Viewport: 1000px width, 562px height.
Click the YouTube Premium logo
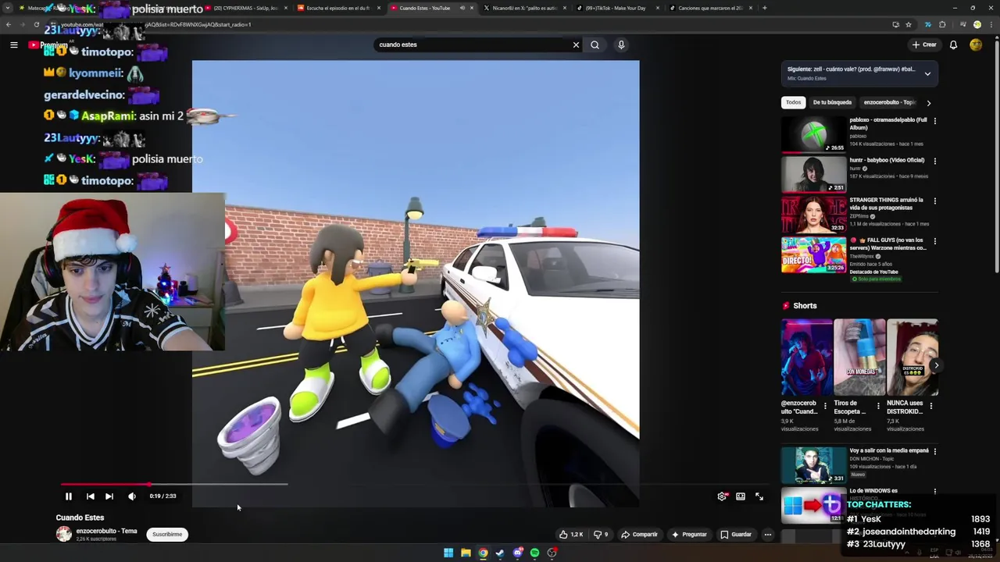click(x=48, y=45)
